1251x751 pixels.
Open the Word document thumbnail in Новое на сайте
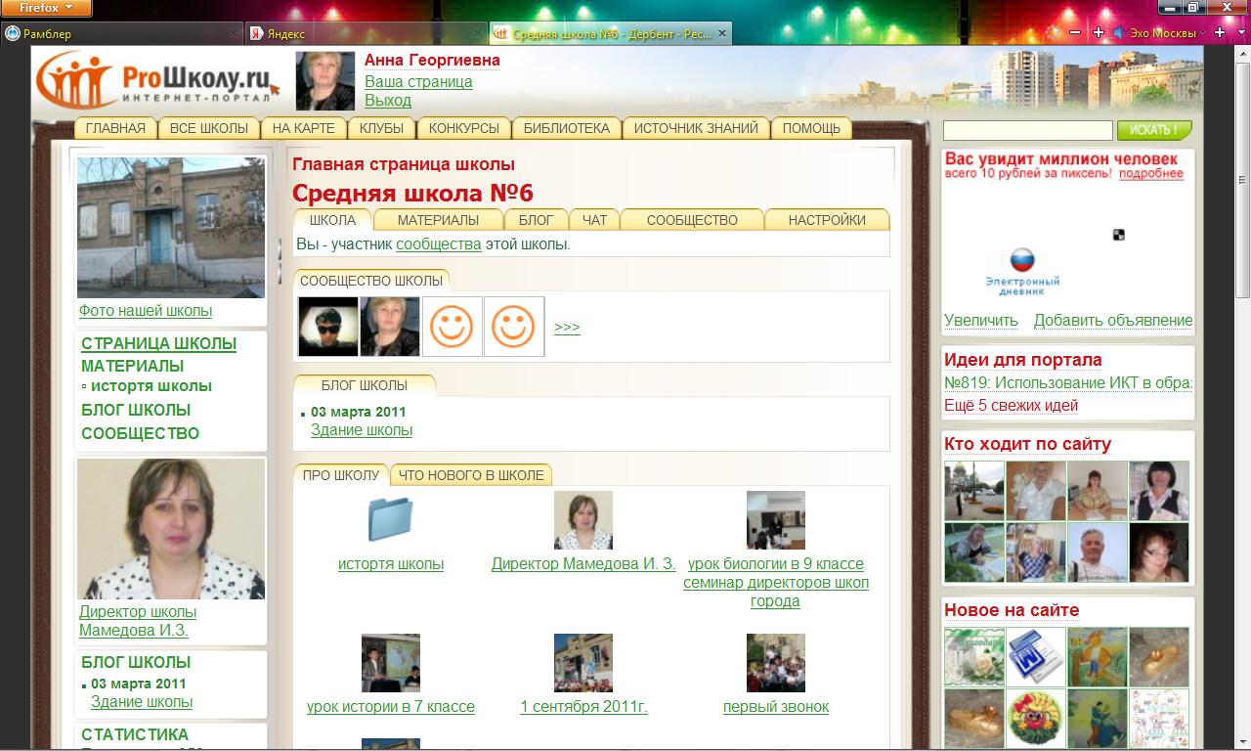click(x=1036, y=657)
